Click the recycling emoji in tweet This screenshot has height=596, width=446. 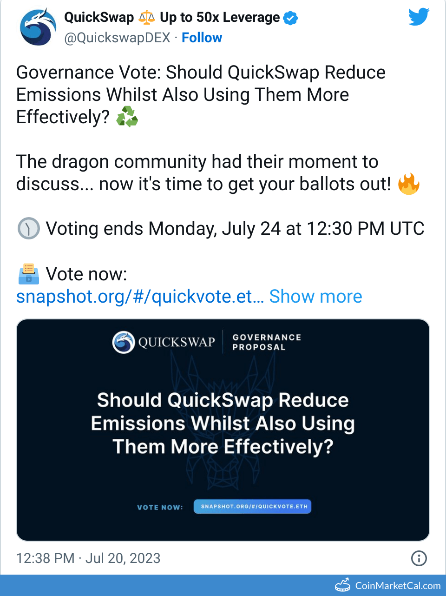127,117
